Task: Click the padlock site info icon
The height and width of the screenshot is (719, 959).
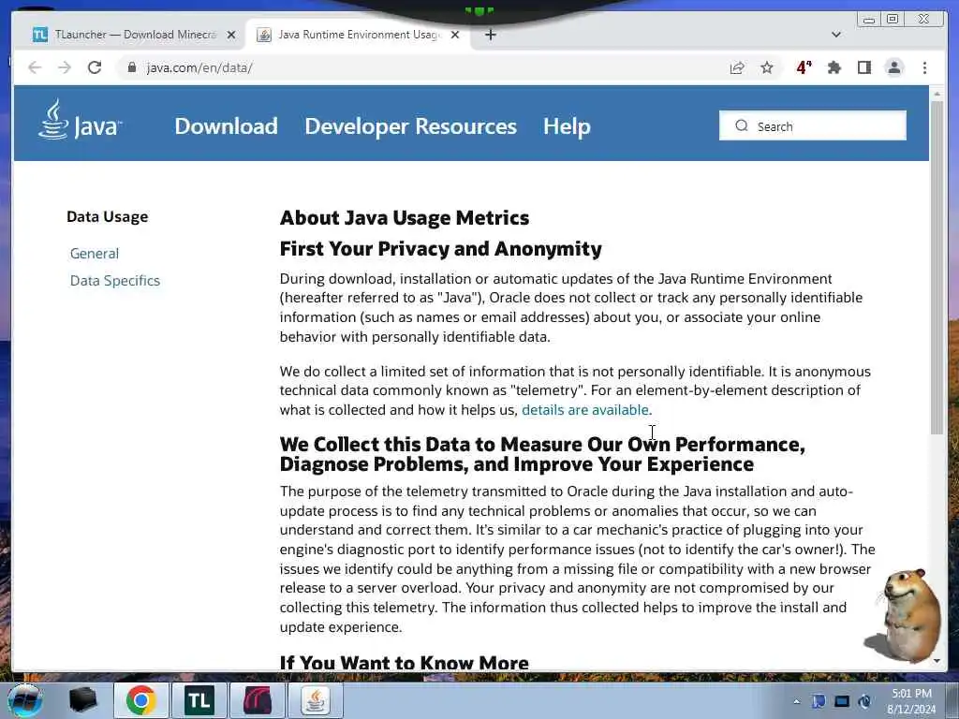Action: (x=131, y=67)
